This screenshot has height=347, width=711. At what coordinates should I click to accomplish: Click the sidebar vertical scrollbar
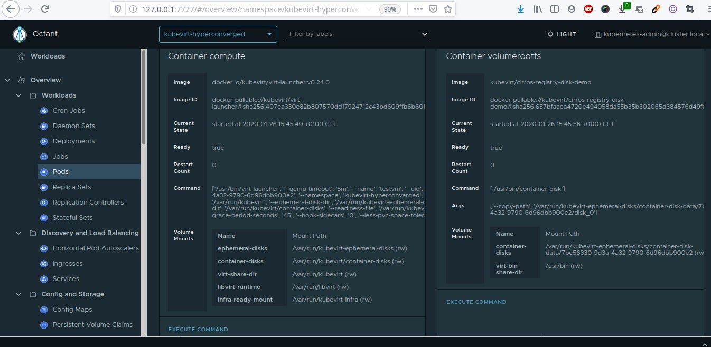(144, 97)
